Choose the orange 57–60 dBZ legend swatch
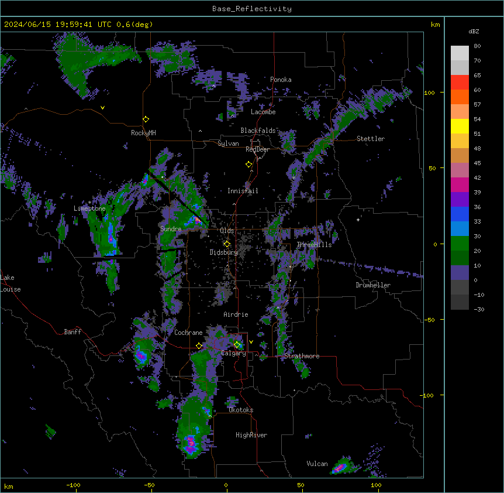Screen dimensions: 504x493 [460, 97]
